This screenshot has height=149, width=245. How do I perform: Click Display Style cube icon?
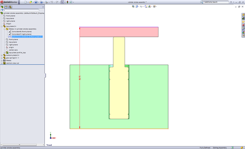point(136,7)
